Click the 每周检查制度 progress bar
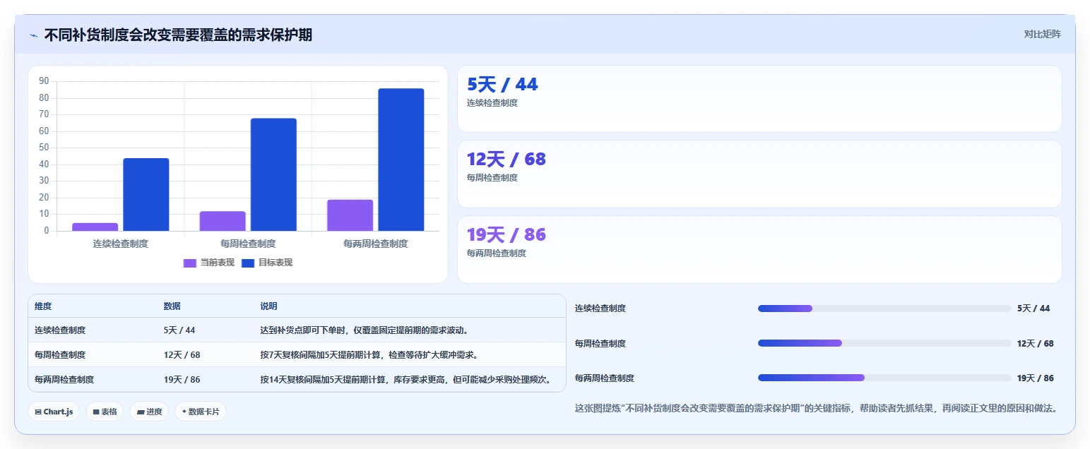 (884, 343)
